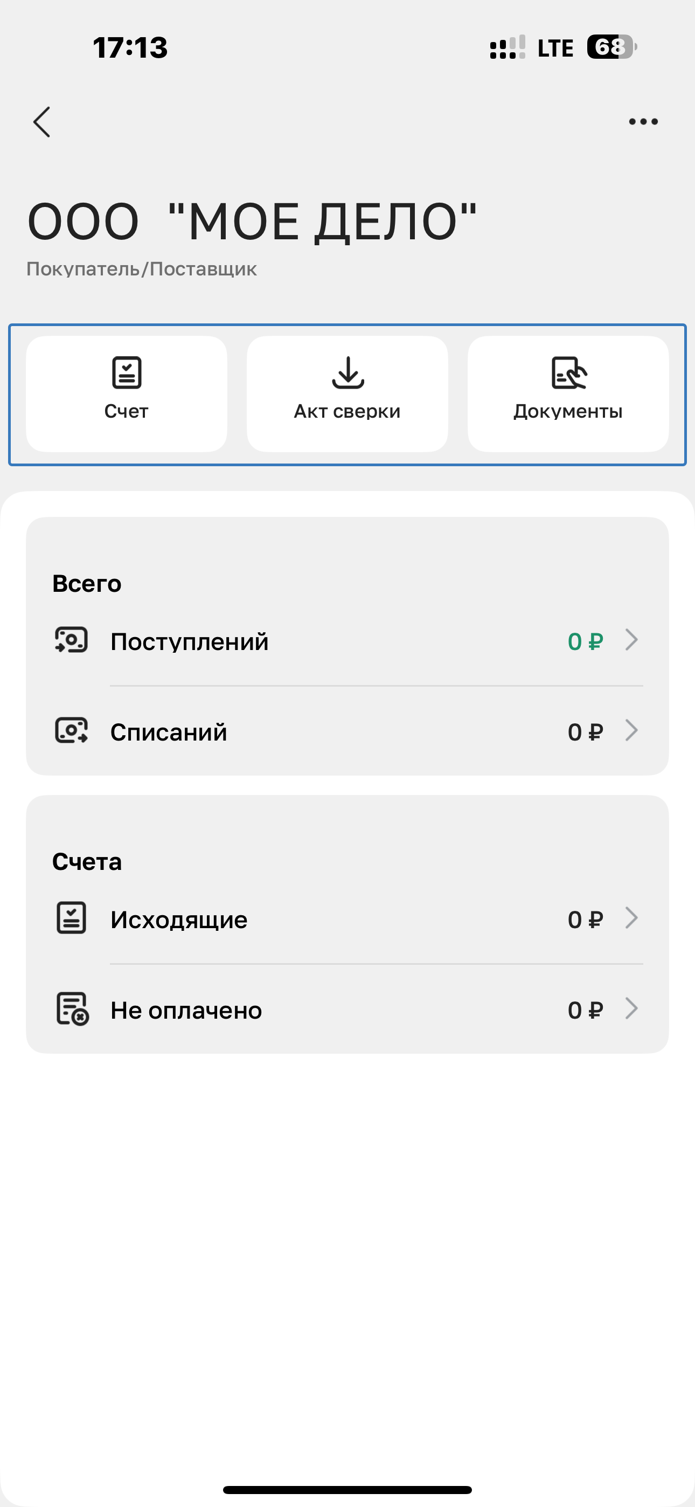
Task: Tap the Документы signing icon
Action: 568,372
